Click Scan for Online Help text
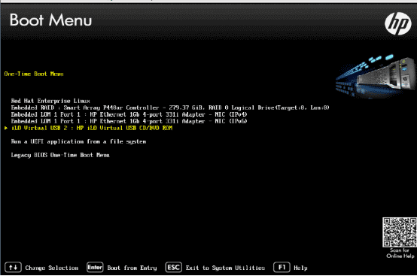Screen dimensions: 417x276 click(x=400, y=253)
